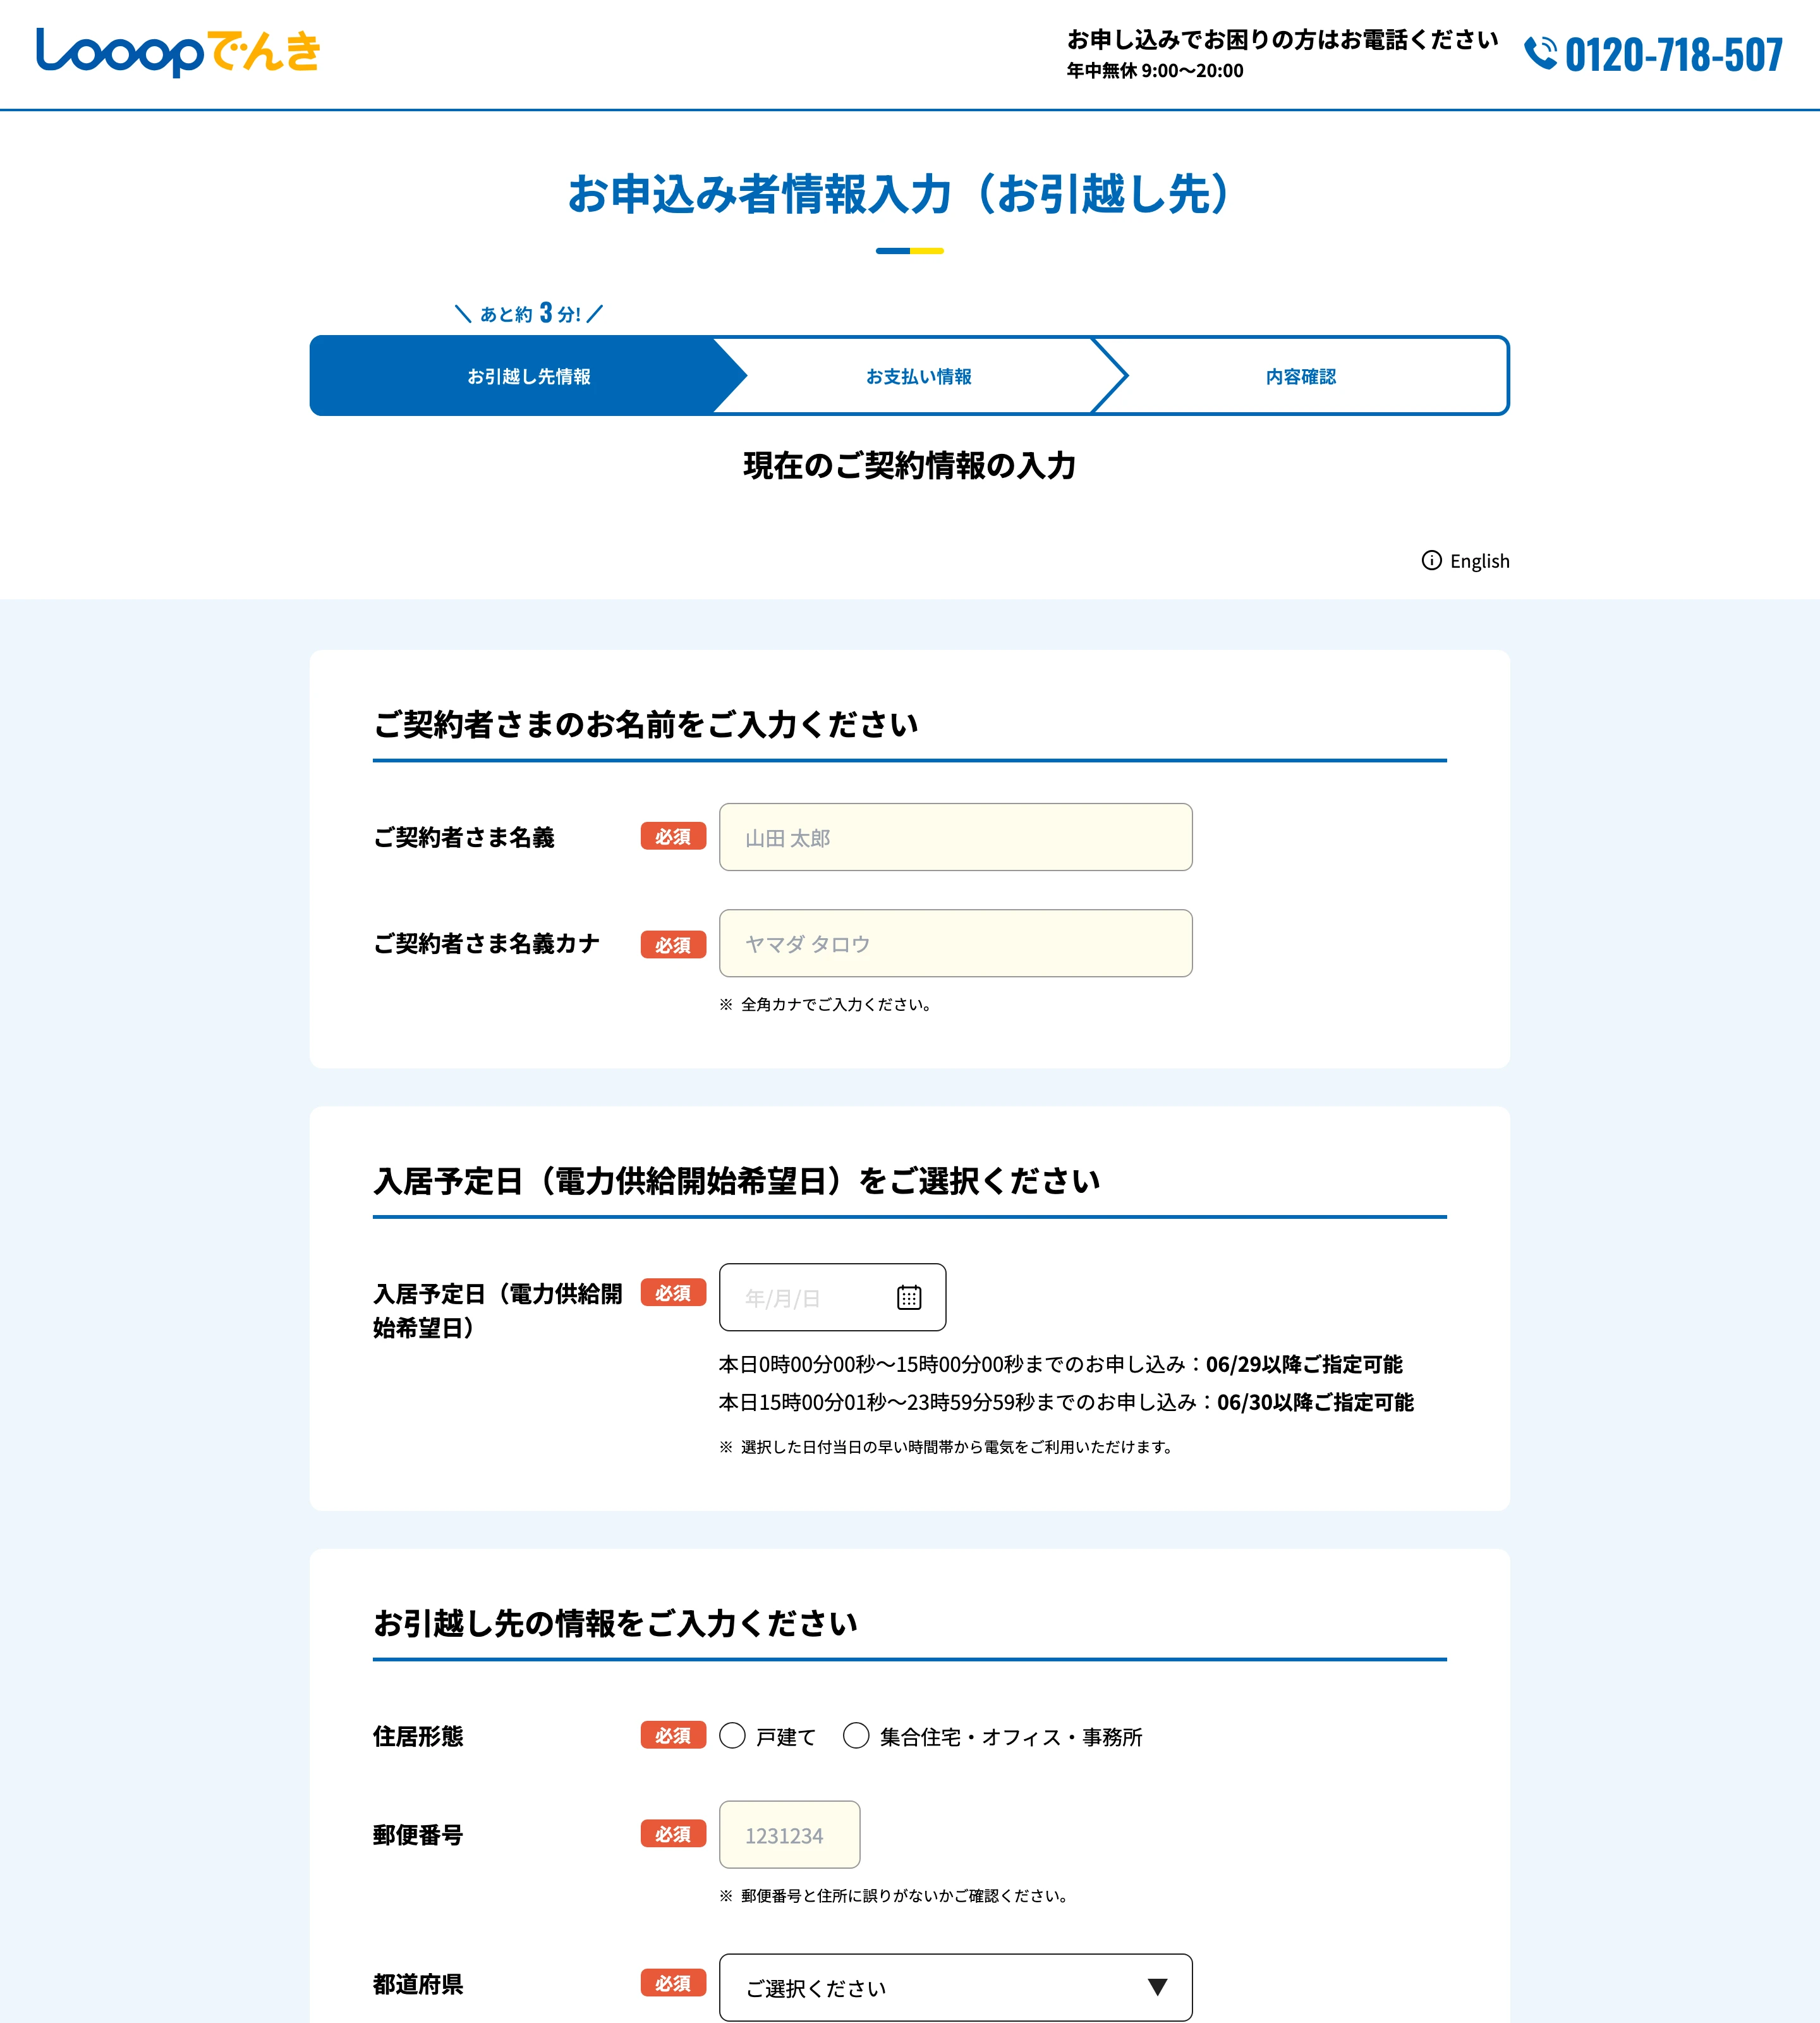This screenshot has width=1820, height=2023.
Task: Click the 必須 badge beside 住居形態
Action: [x=673, y=1735]
